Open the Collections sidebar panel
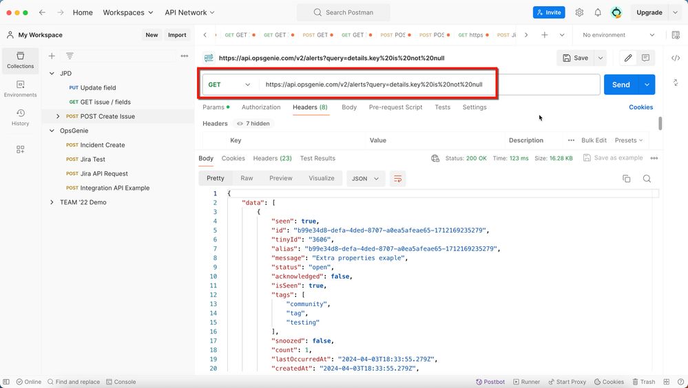This screenshot has width=688, height=388. 20,60
